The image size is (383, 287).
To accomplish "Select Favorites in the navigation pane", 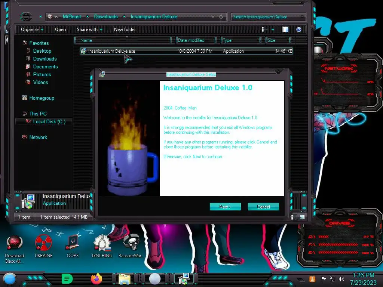I will [x=39, y=43].
